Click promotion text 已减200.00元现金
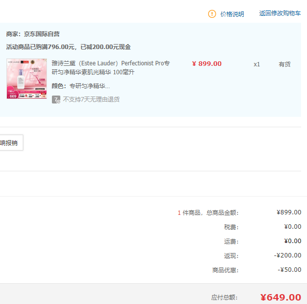This screenshot has height=304, width=307. coord(105,47)
